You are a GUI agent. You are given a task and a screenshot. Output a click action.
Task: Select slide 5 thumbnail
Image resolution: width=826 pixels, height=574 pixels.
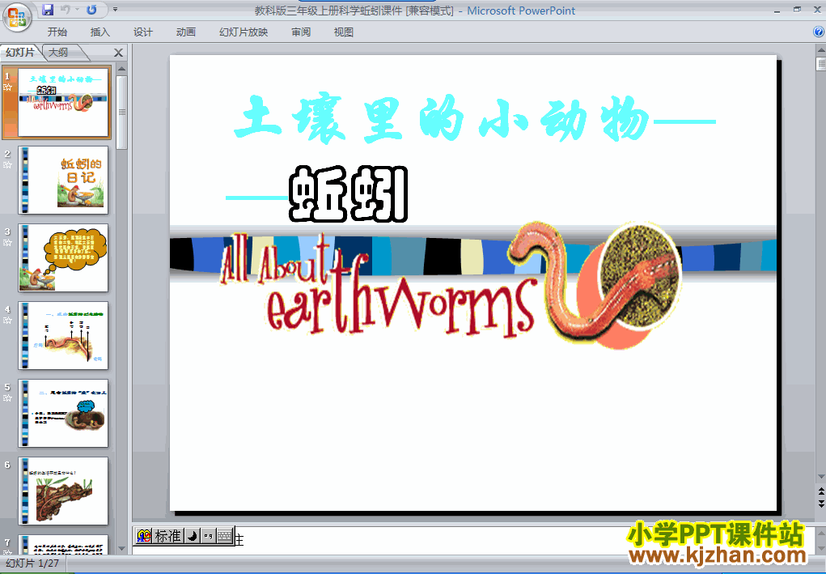pos(63,413)
